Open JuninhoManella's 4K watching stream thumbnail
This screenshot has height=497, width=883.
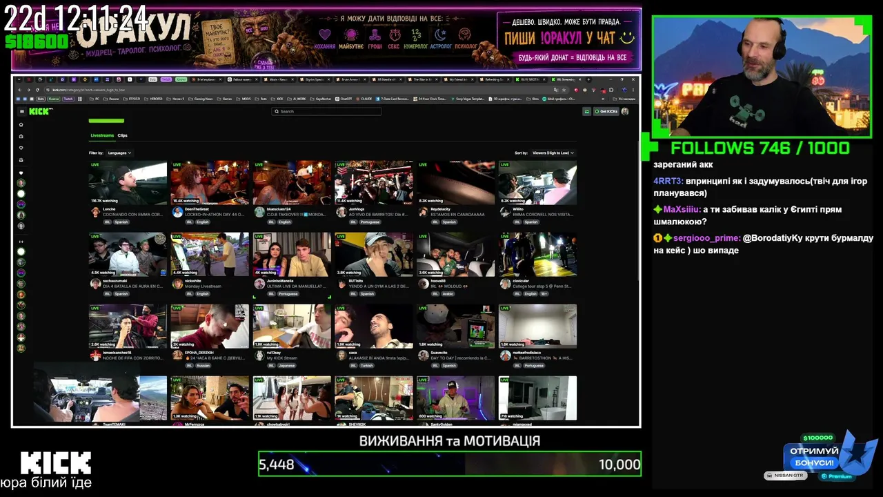pos(292,255)
